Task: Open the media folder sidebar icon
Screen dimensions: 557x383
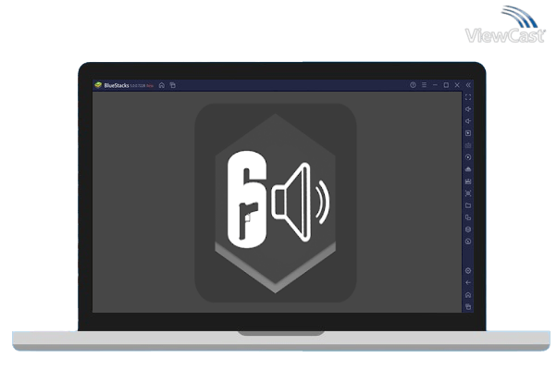Action: pos(468,205)
